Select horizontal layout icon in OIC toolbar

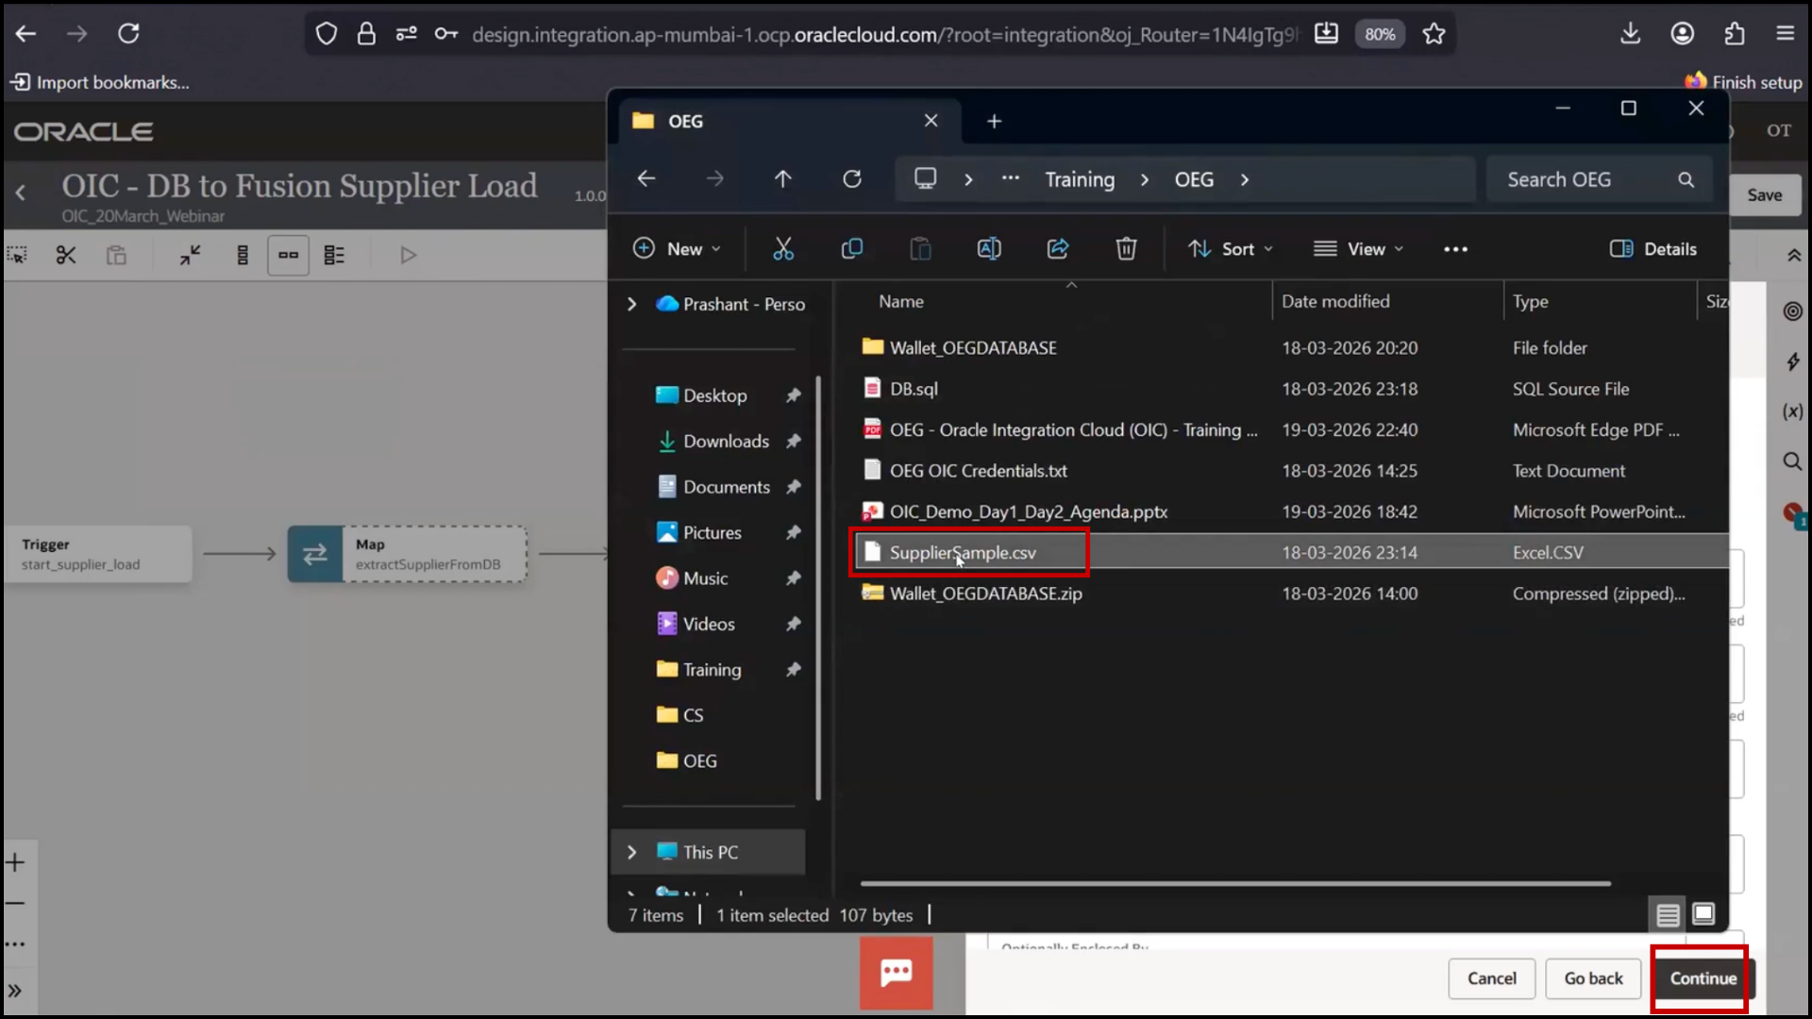click(x=288, y=255)
